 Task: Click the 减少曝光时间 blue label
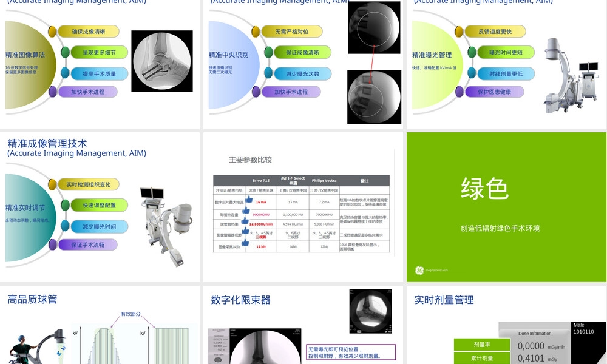[x=99, y=226]
